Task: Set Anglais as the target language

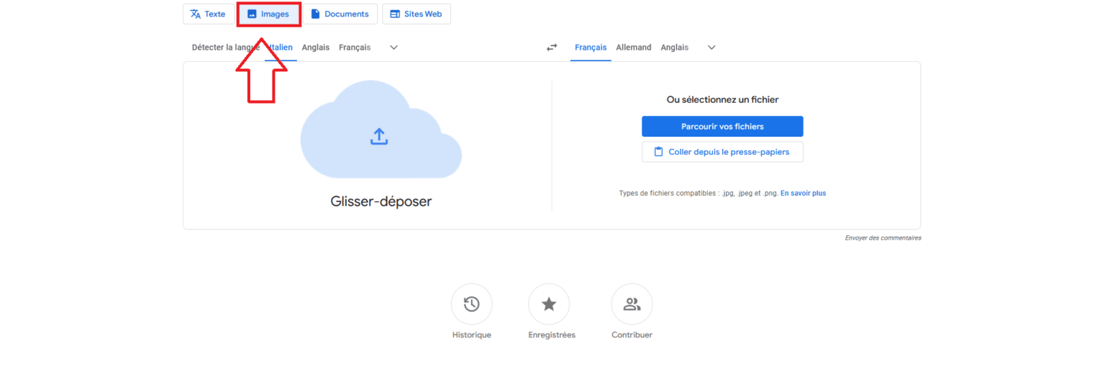Action: pyautogui.click(x=674, y=47)
